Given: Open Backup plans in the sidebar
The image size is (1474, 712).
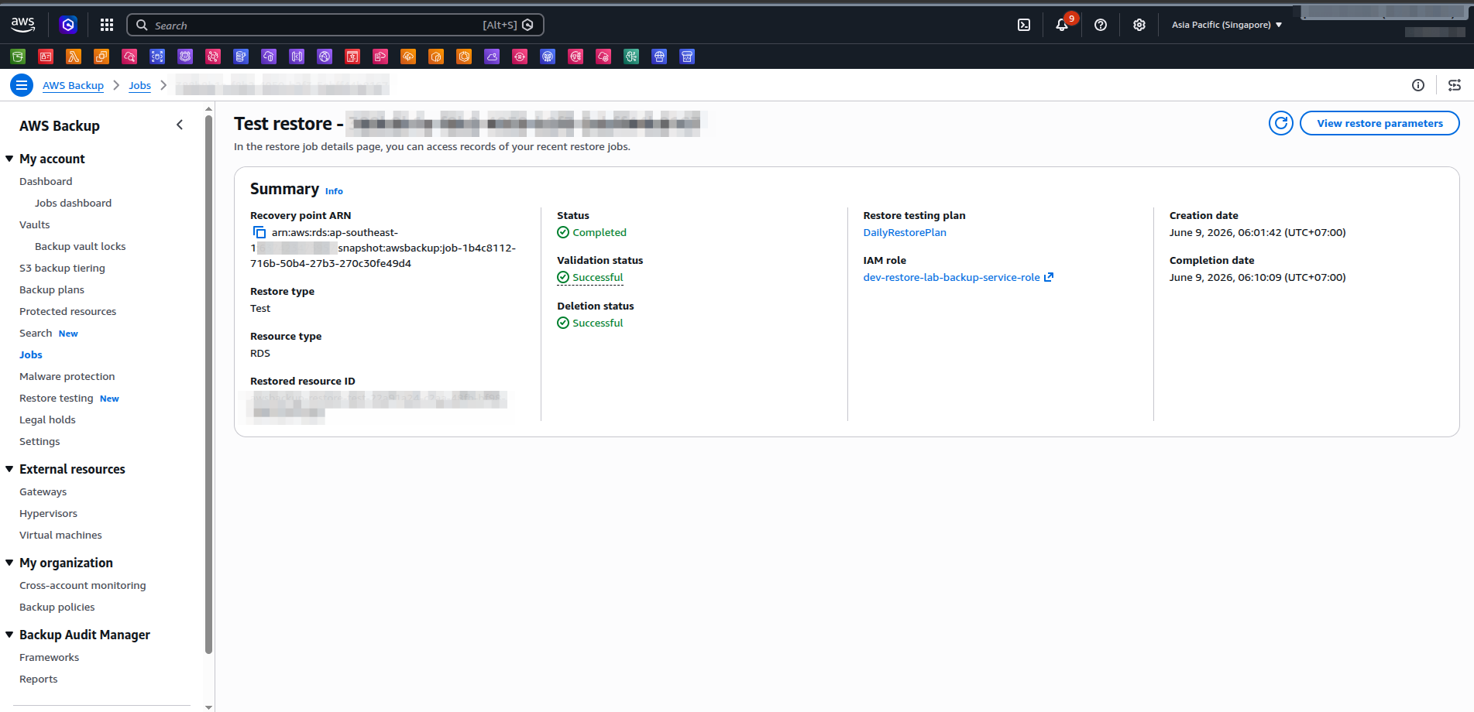Looking at the screenshot, I should [52, 289].
